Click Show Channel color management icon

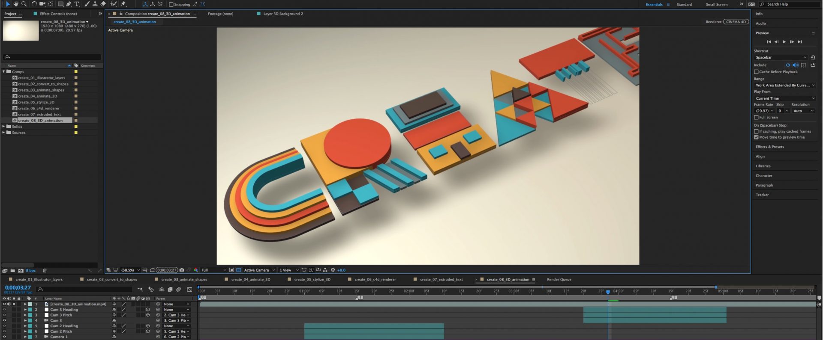(x=196, y=270)
